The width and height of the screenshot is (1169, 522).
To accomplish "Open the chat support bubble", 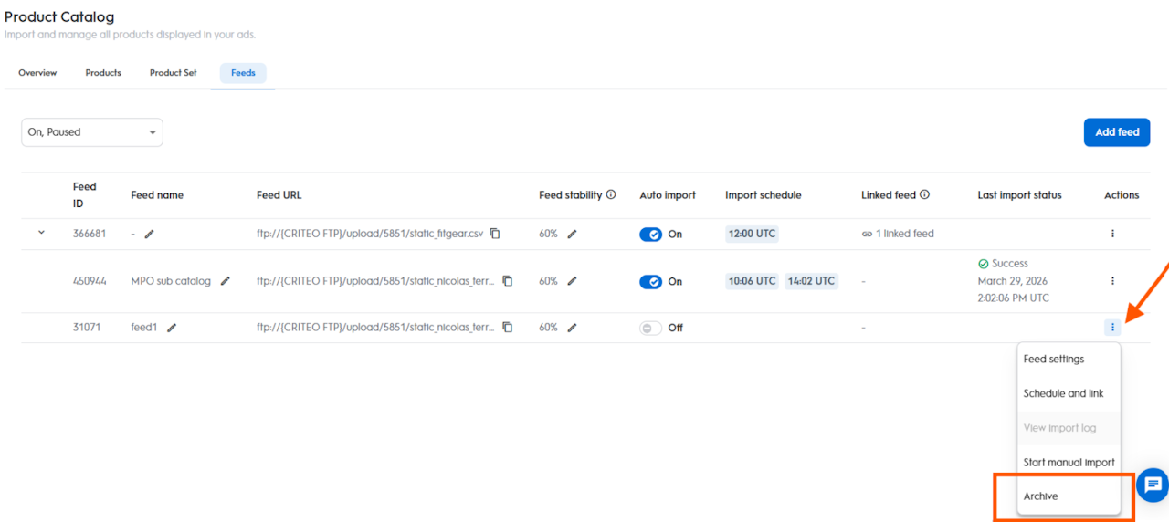I will point(1153,485).
